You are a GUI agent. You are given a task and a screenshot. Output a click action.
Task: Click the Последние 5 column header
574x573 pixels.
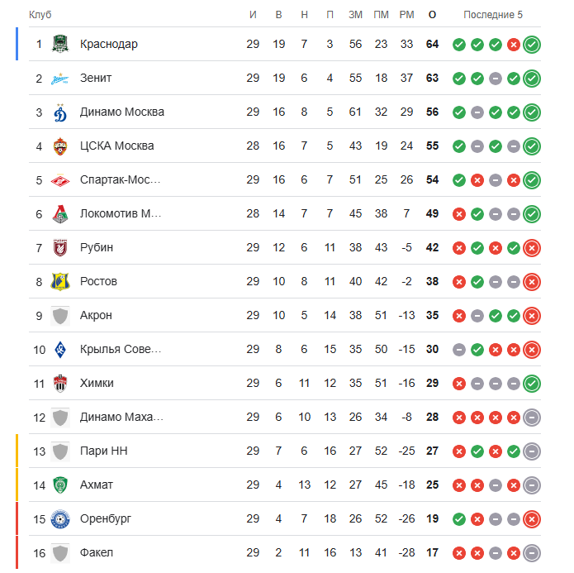coord(493,15)
